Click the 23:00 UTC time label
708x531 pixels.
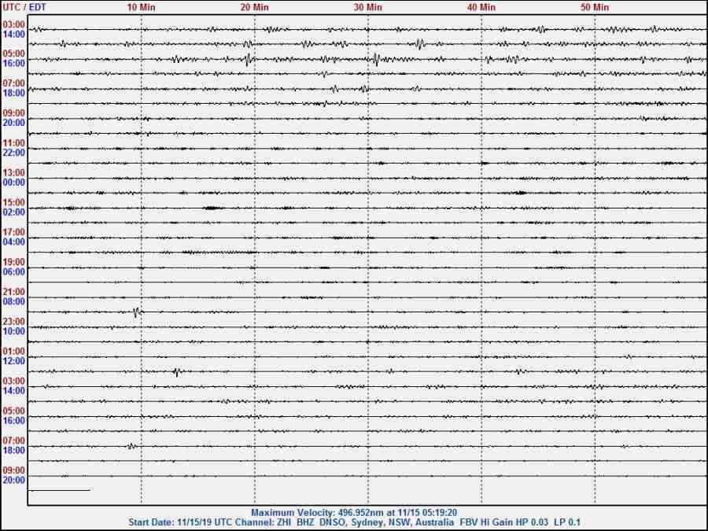tap(13, 322)
